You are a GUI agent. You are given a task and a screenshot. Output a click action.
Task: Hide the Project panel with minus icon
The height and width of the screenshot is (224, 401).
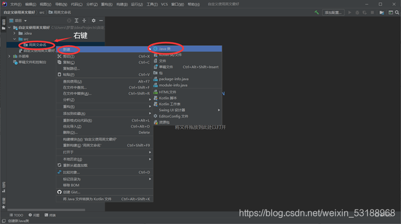(101, 21)
